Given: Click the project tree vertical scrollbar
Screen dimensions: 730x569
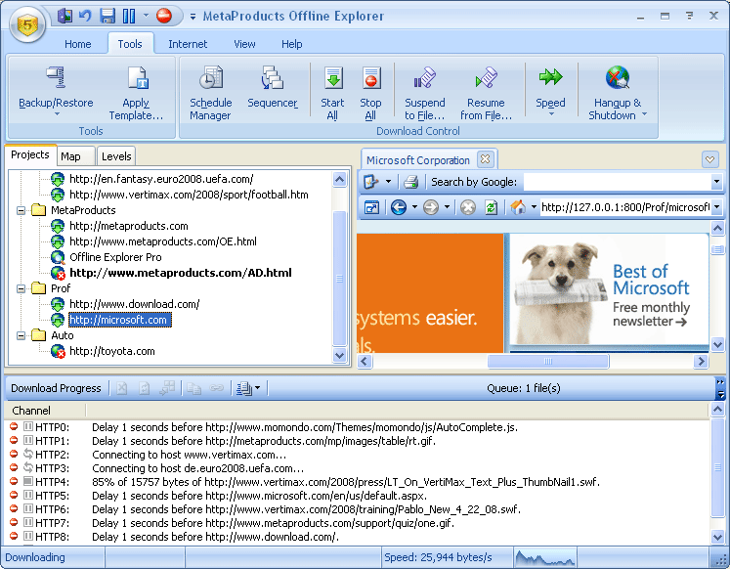Looking at the screenshot, I should point(340,274).
